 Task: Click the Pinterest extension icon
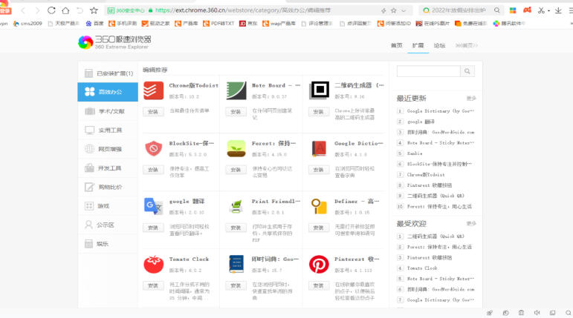(319, 264)
